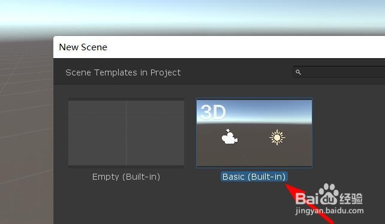
Task: Click the brown ground area of Basic thumbnail
Action: coord(254,155)
